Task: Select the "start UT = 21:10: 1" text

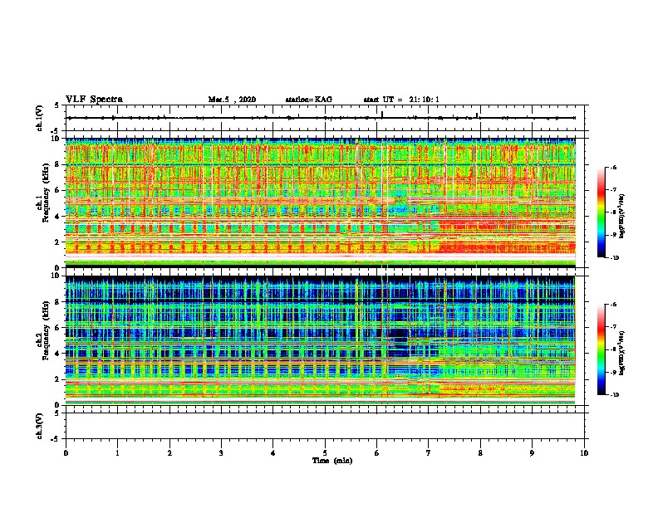Action: point(401,100)
